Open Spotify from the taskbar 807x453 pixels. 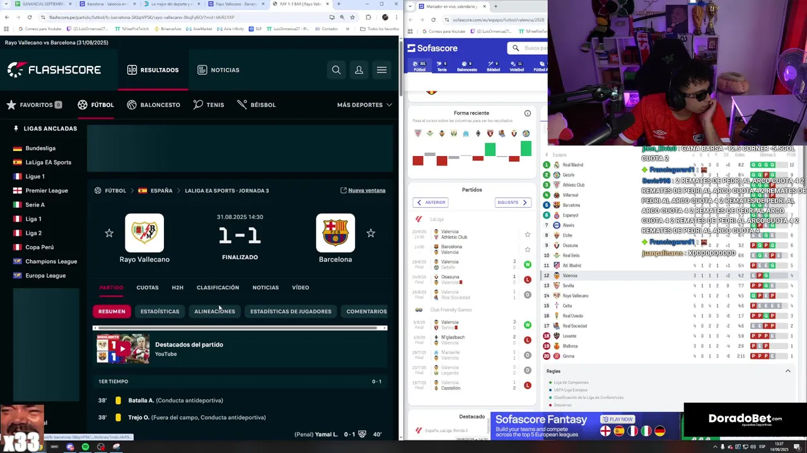pyautogui.click(x=85, y=447)
